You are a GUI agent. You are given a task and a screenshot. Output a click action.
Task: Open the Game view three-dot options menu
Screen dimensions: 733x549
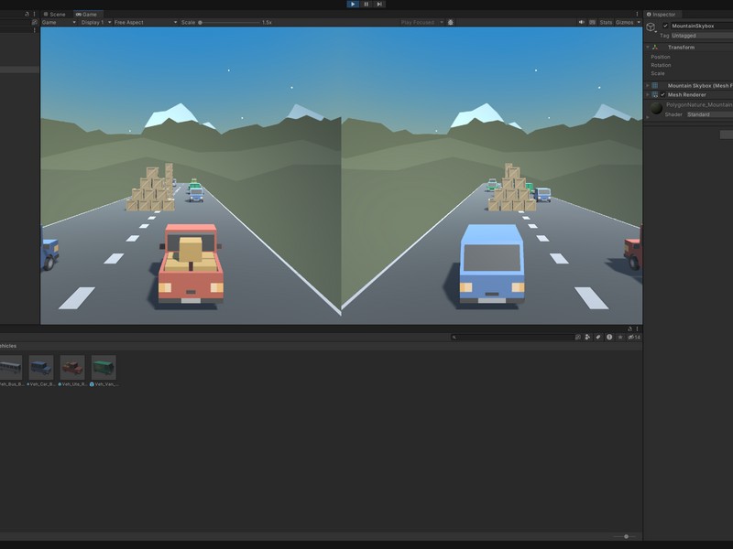pyautogui.click(x=637, y=15)
